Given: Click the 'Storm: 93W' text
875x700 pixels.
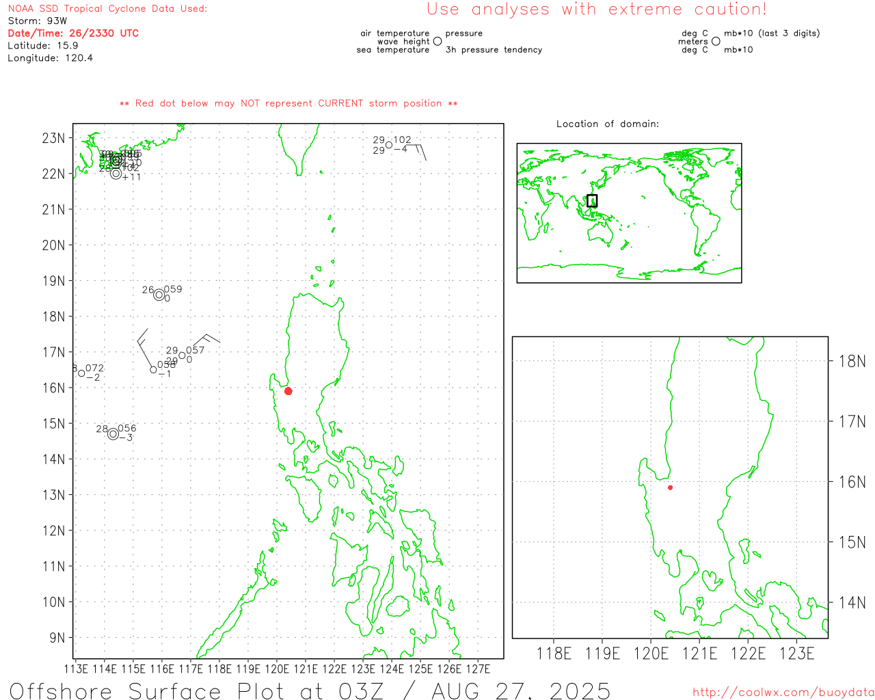Looking at the screenshot, I should [x=38, y=21].
